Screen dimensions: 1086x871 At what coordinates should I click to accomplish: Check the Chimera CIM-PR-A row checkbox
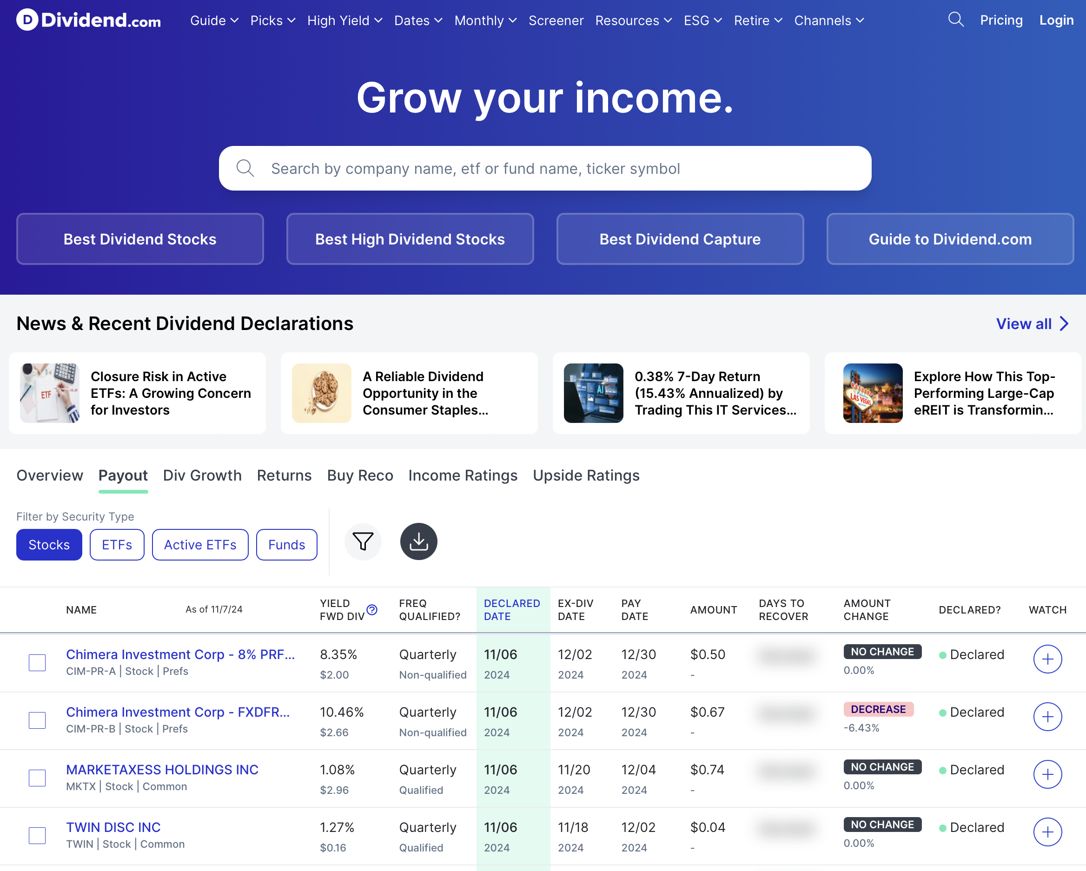(x=37, y=663)
